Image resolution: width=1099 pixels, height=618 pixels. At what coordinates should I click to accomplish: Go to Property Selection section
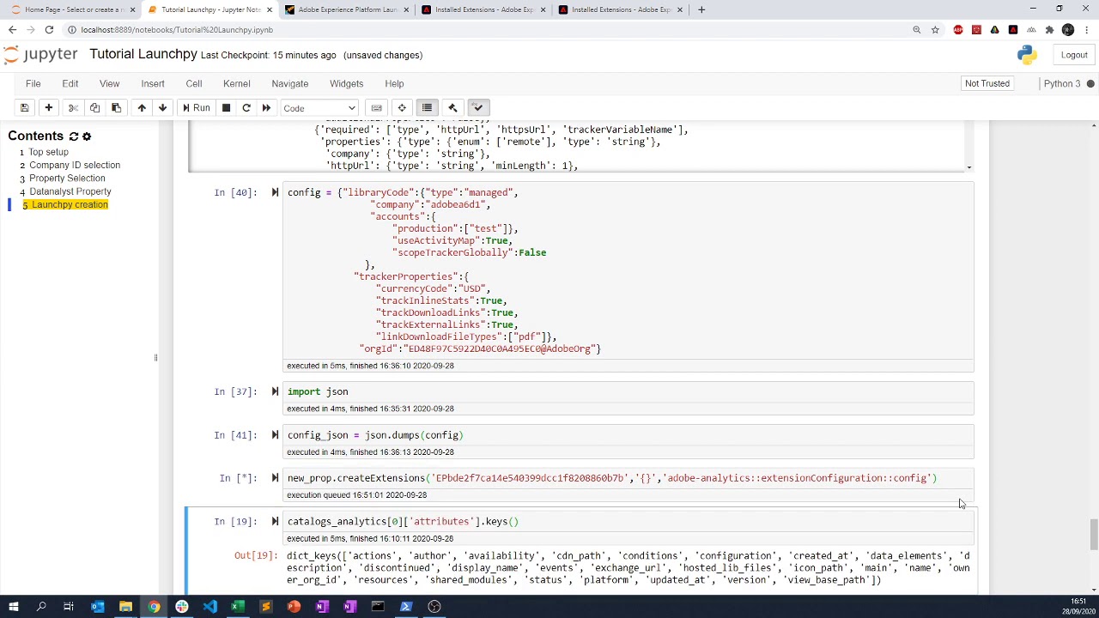67,178
